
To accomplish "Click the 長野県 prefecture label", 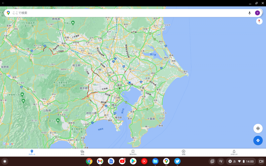I will [x=5, y=67].
